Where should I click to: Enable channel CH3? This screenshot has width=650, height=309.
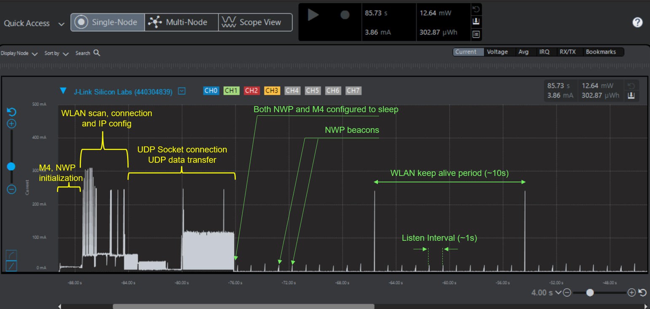click(x=272, y=91)
